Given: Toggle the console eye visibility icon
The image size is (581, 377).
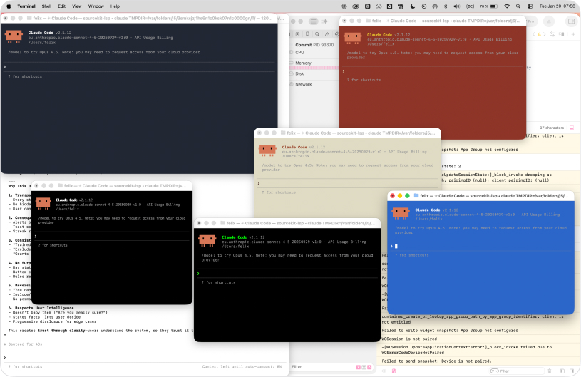Looking at the screenshot, I should point(384,371).
